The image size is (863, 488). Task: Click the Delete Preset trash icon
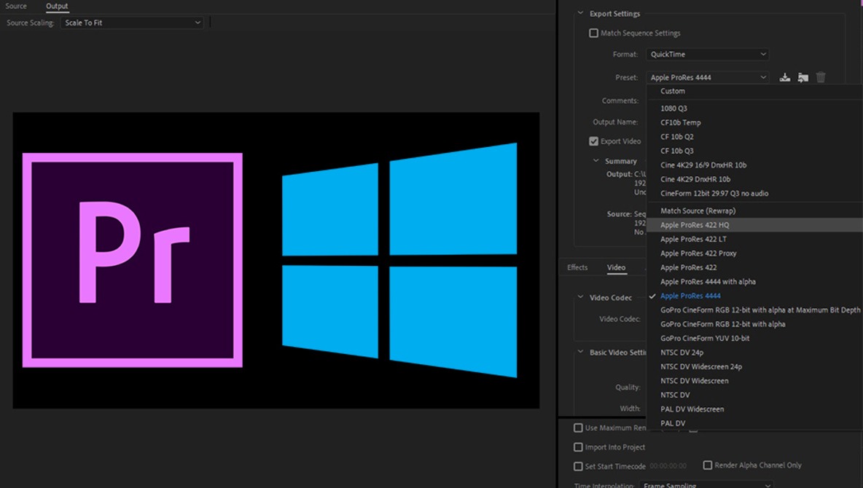coord(821,78)
